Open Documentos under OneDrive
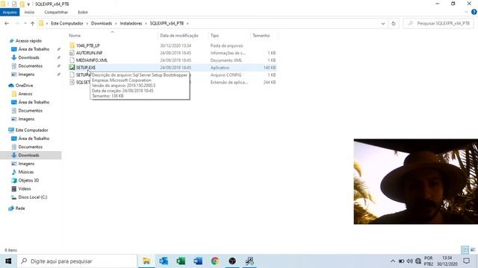This screenshot has width=478, height=268. (x=30, y=111)
